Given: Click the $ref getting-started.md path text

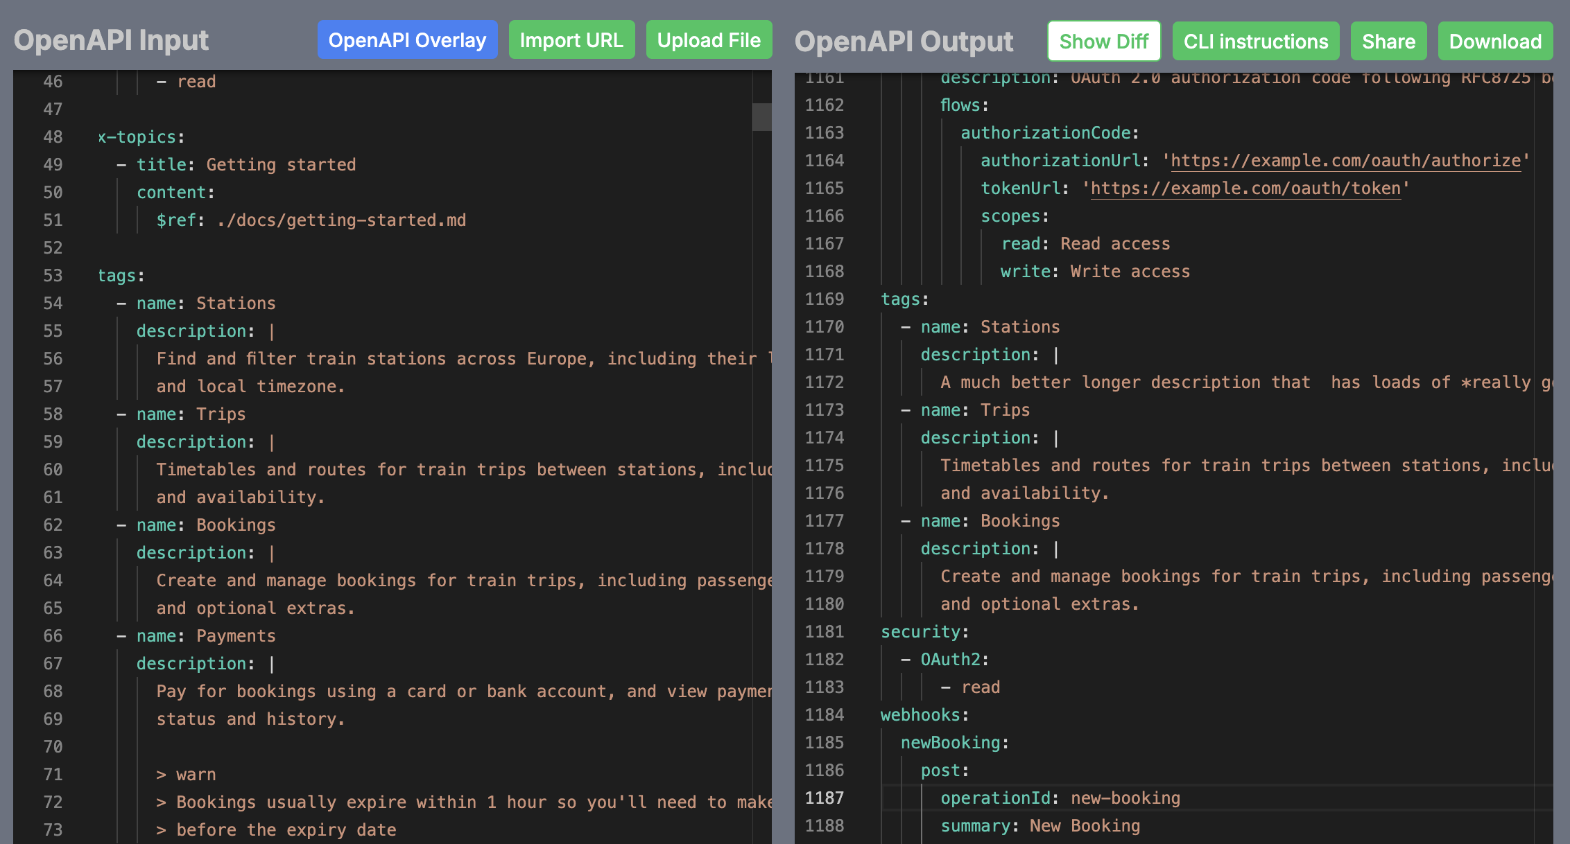Looking at the screenshot, I should 341,220.
